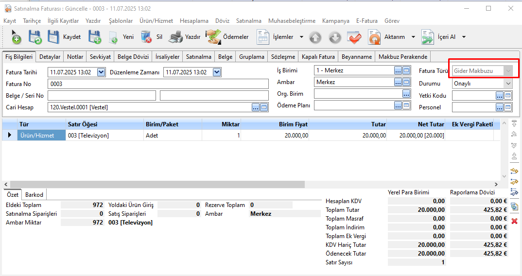The height and width of the screenshot is (276, 522).
Task: Switch to the Barkod tab
Action: [x=35, y=195]
